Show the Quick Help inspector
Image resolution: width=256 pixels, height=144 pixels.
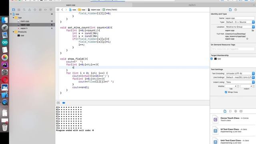[236, 10]
